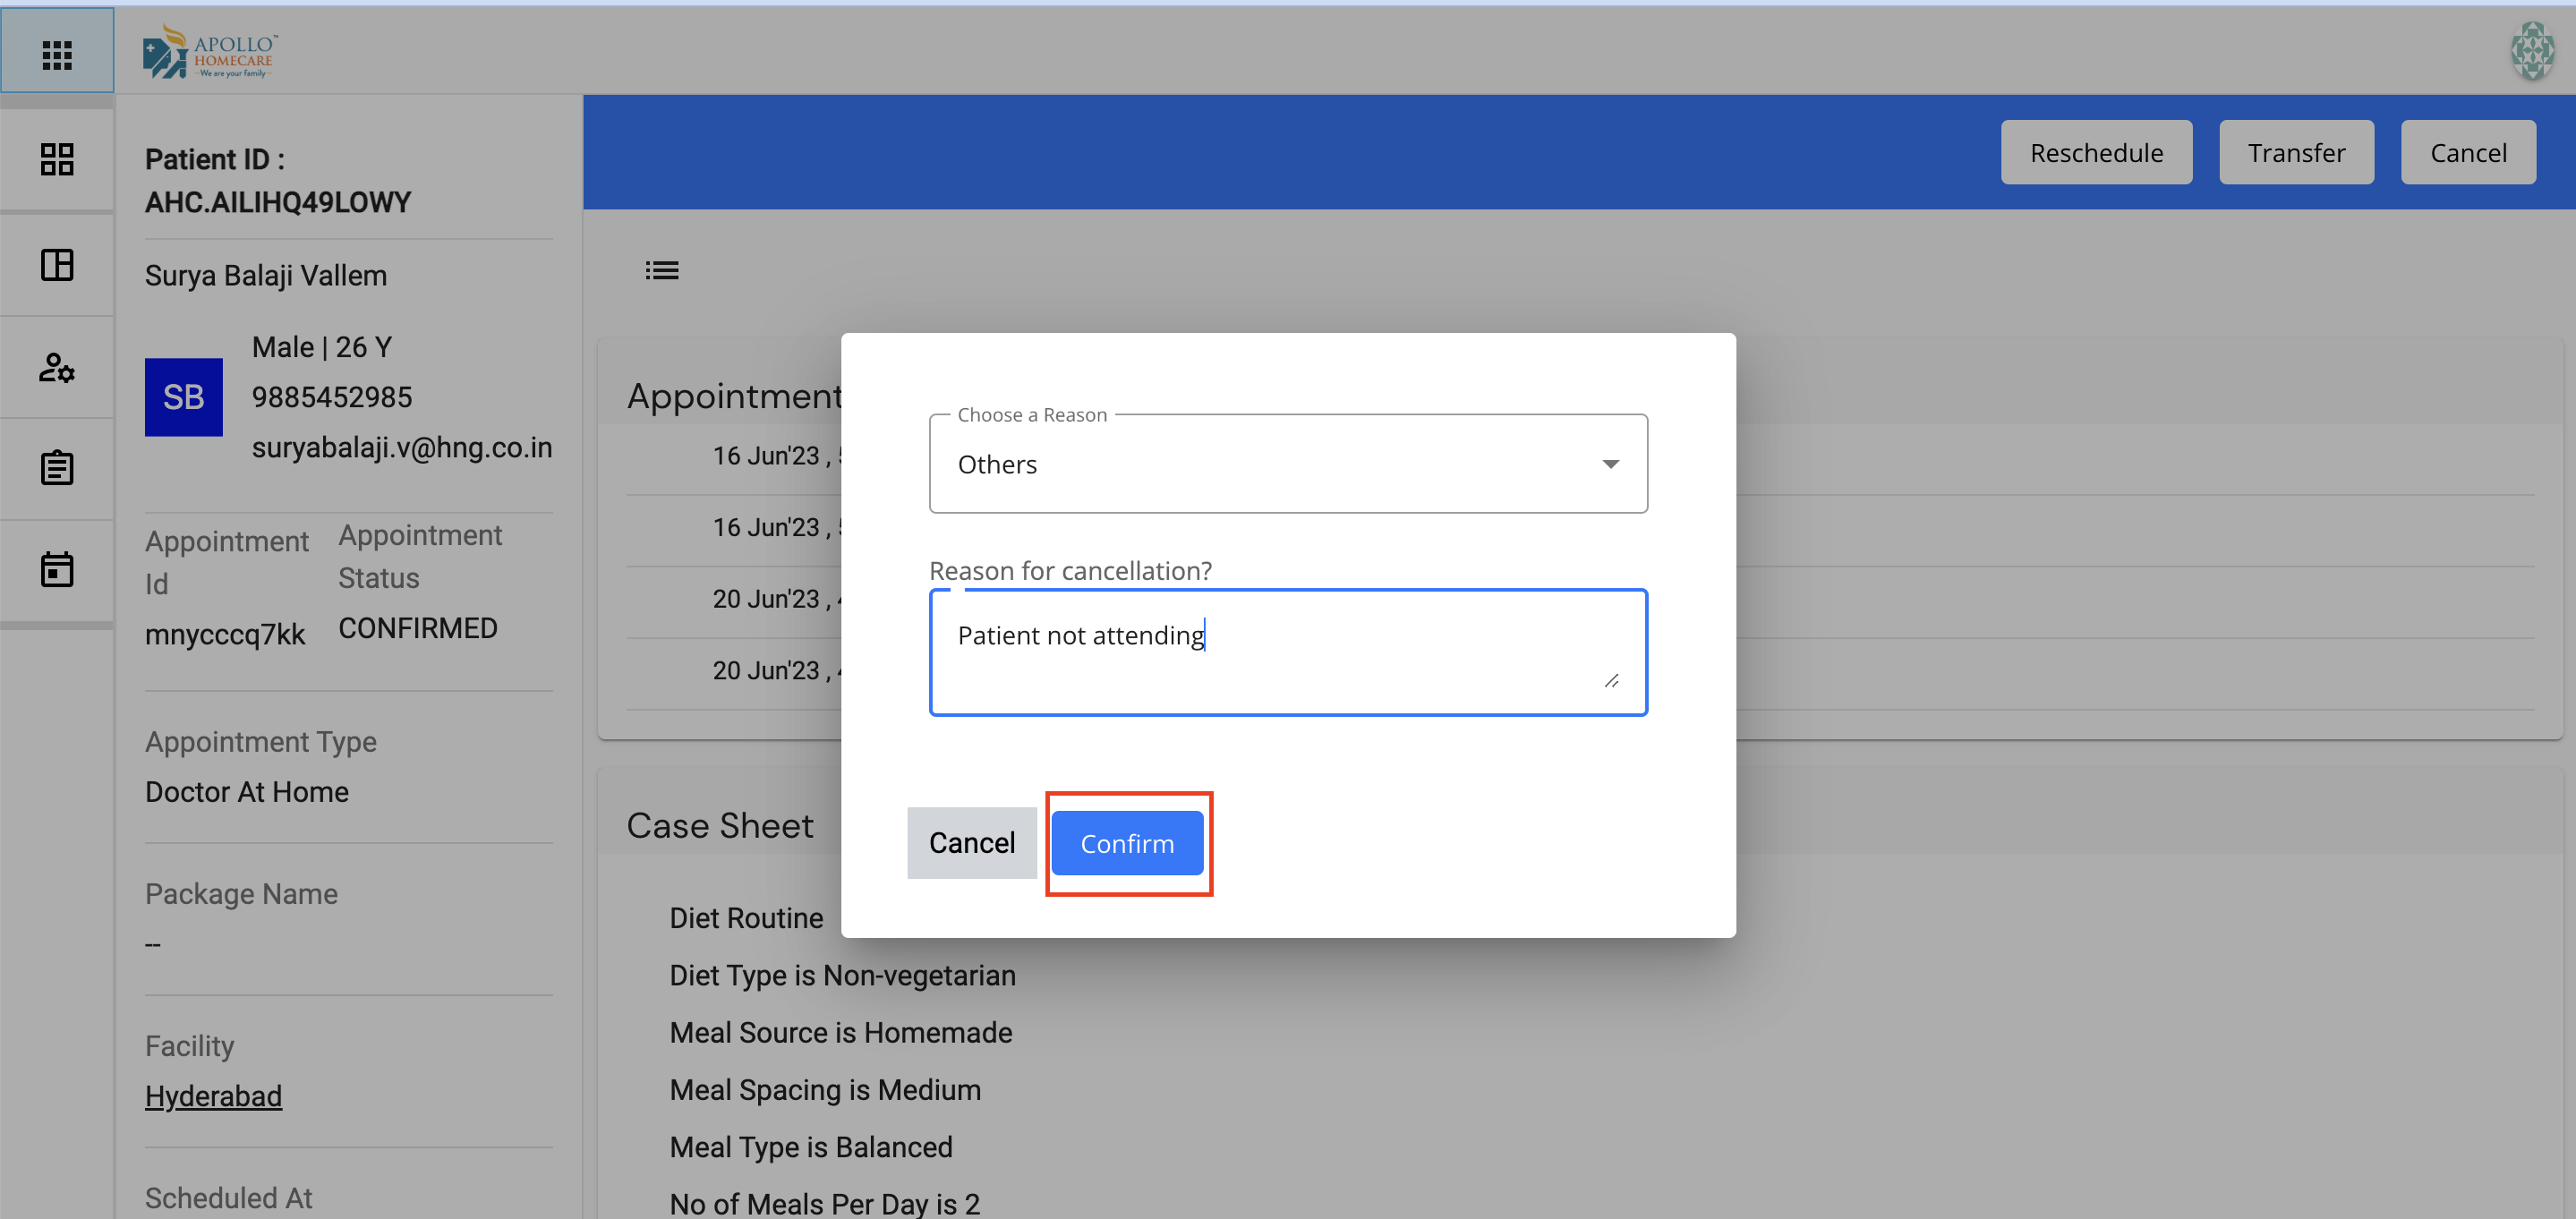This screenshot has height=1219, width=2576.
Task: Click the top bar Cancel button
Action: (2467, 153)
